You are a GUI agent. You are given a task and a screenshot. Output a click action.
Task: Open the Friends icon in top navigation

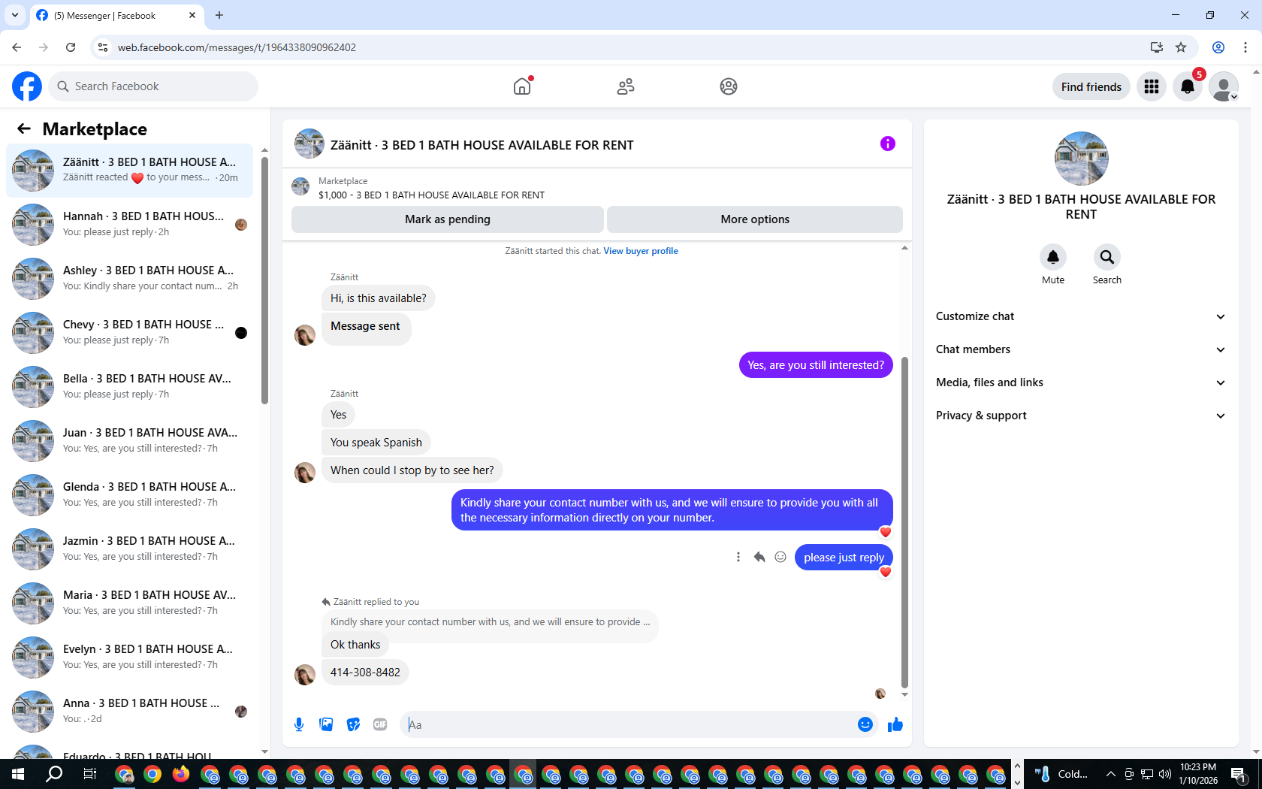(x=625, y=86)
